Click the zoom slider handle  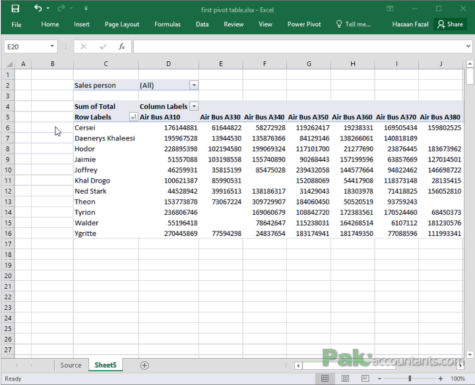(410, 378)
